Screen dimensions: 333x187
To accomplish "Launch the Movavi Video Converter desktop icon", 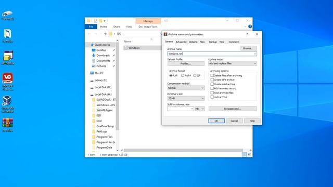I will pyautogui.click(x=8, y=82).
